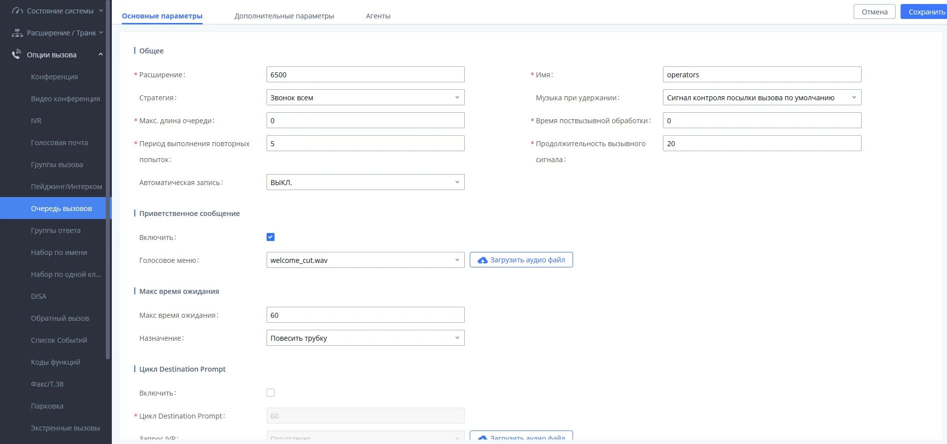Switch to the Дополнительные параметры tab
Screen dimensions: 947x444
[284, 16]
